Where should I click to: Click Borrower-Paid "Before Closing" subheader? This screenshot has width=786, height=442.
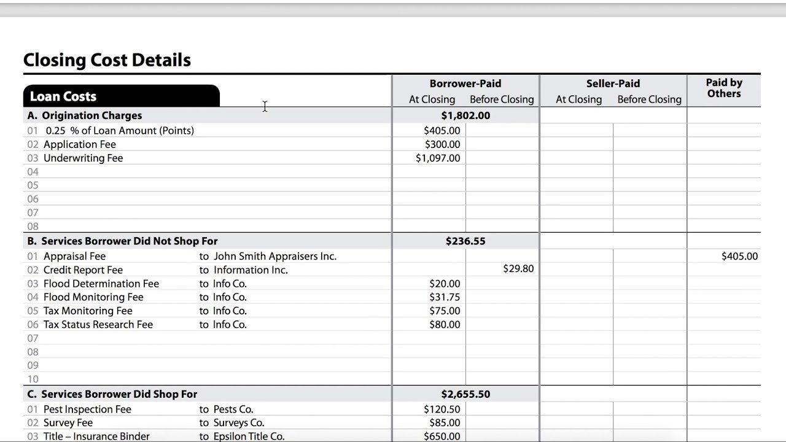[x=502, y=99]
